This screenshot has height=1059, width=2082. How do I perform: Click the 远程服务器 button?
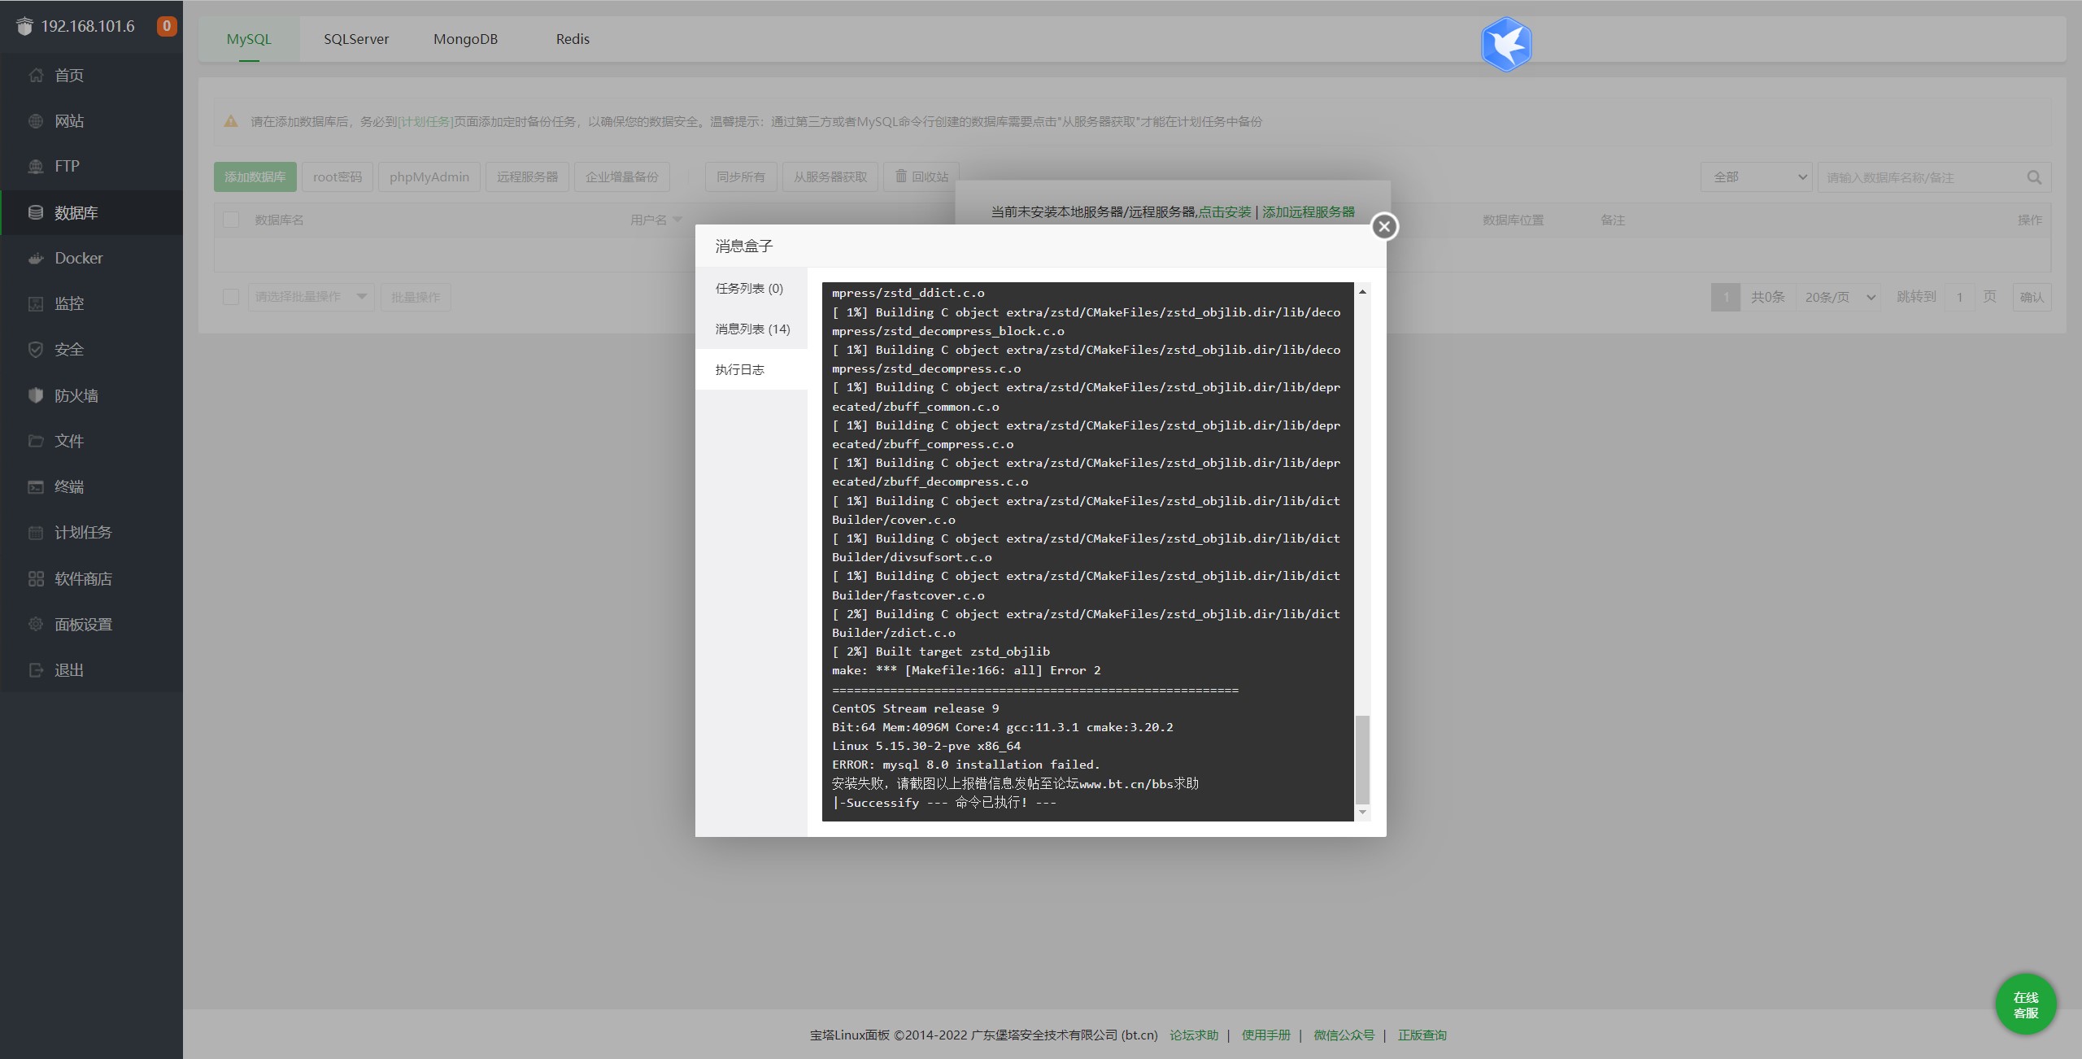click(528, 176)
